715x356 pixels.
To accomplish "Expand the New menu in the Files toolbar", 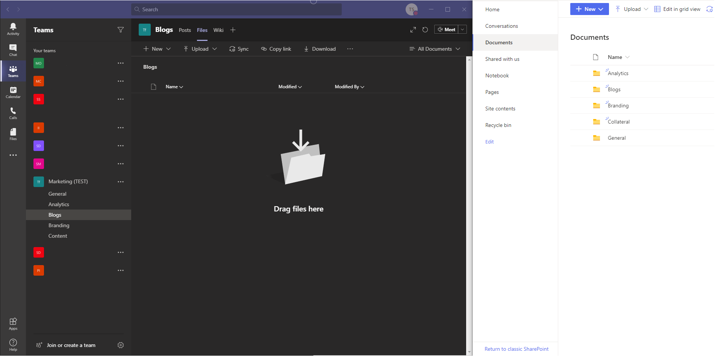I will pyautogui.click(x=156, y=48).
